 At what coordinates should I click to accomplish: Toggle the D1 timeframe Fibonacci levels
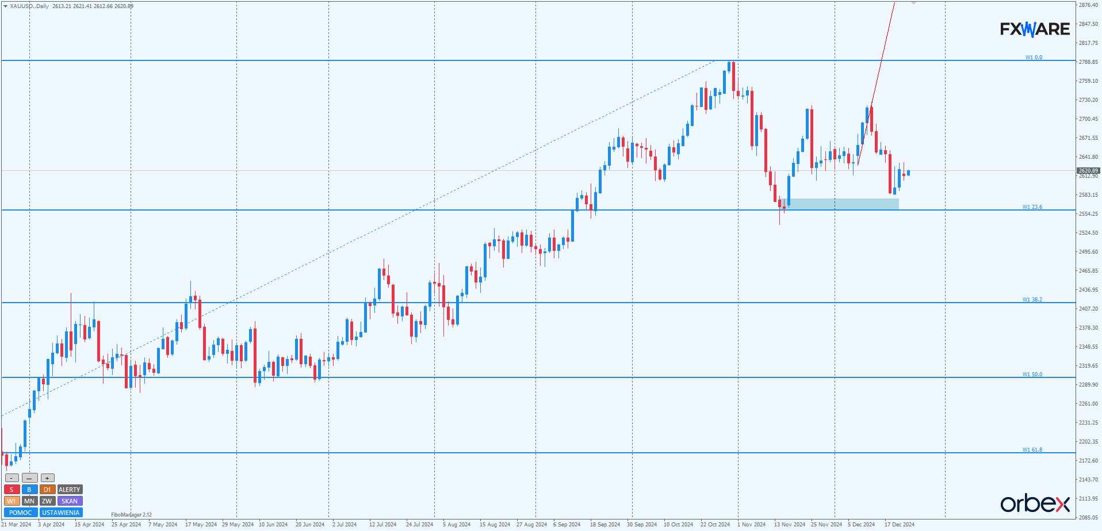pyautogui.click(x=47, y=490)
